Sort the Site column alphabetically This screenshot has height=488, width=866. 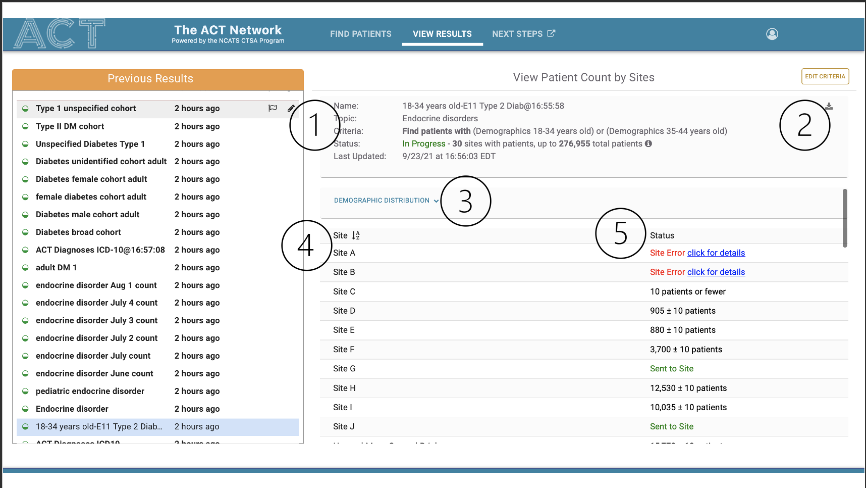[x=356, y=235]
